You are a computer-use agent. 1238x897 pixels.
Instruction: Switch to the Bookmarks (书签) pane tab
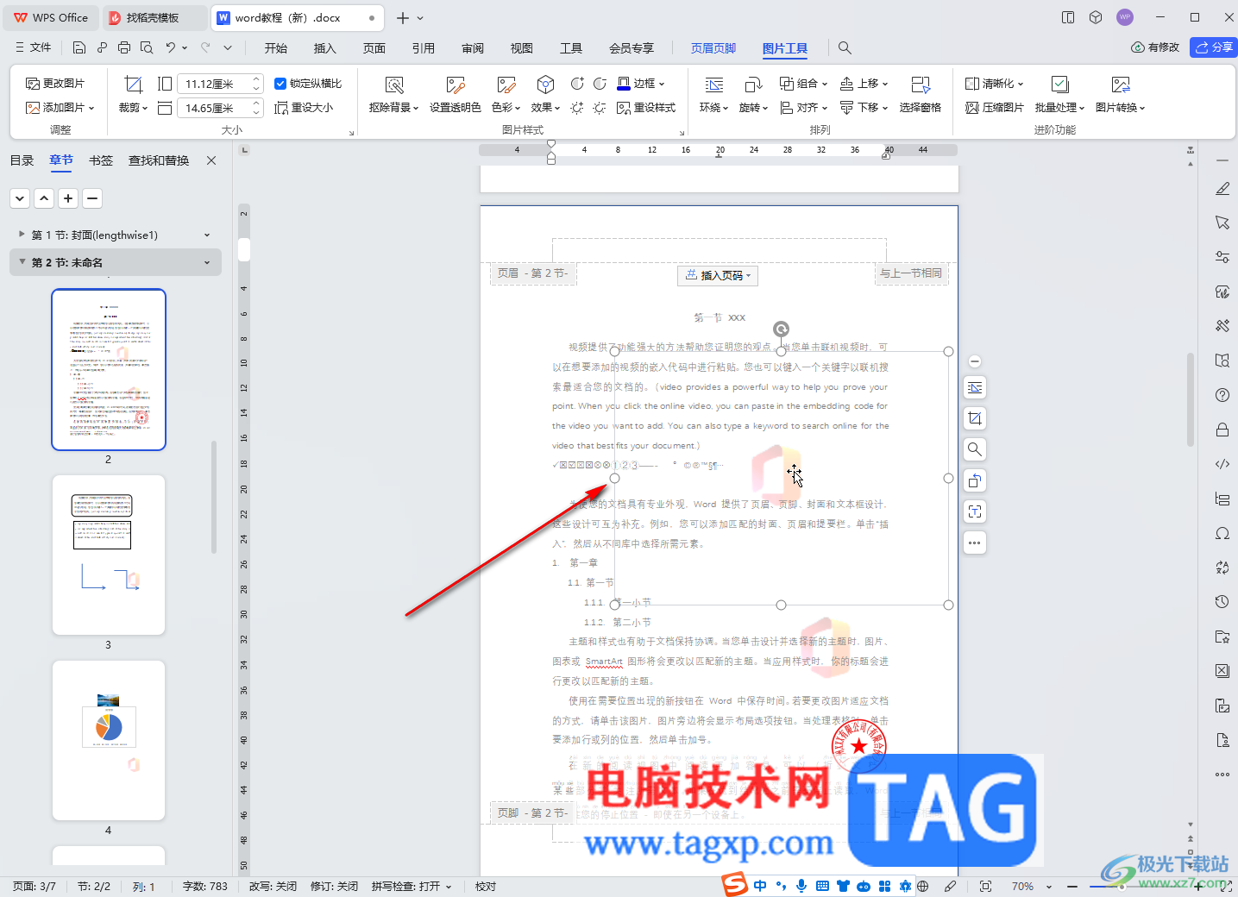tap(101, 160)
